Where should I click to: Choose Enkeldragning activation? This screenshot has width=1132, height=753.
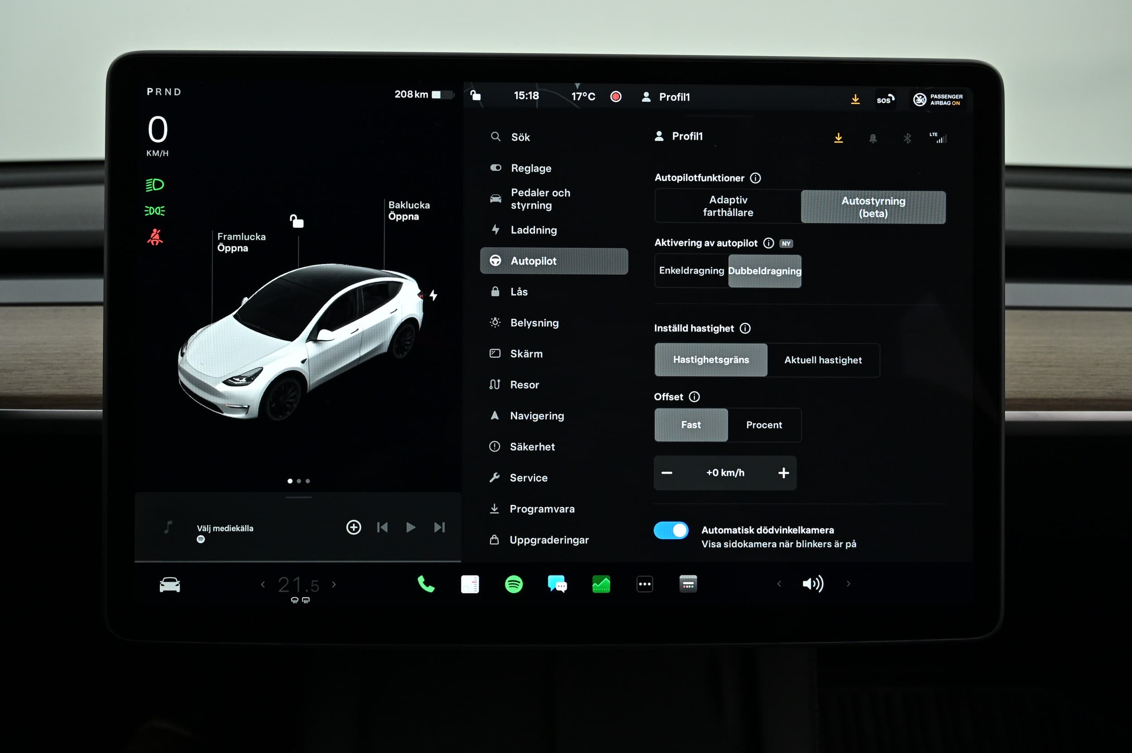click(691, 270)
